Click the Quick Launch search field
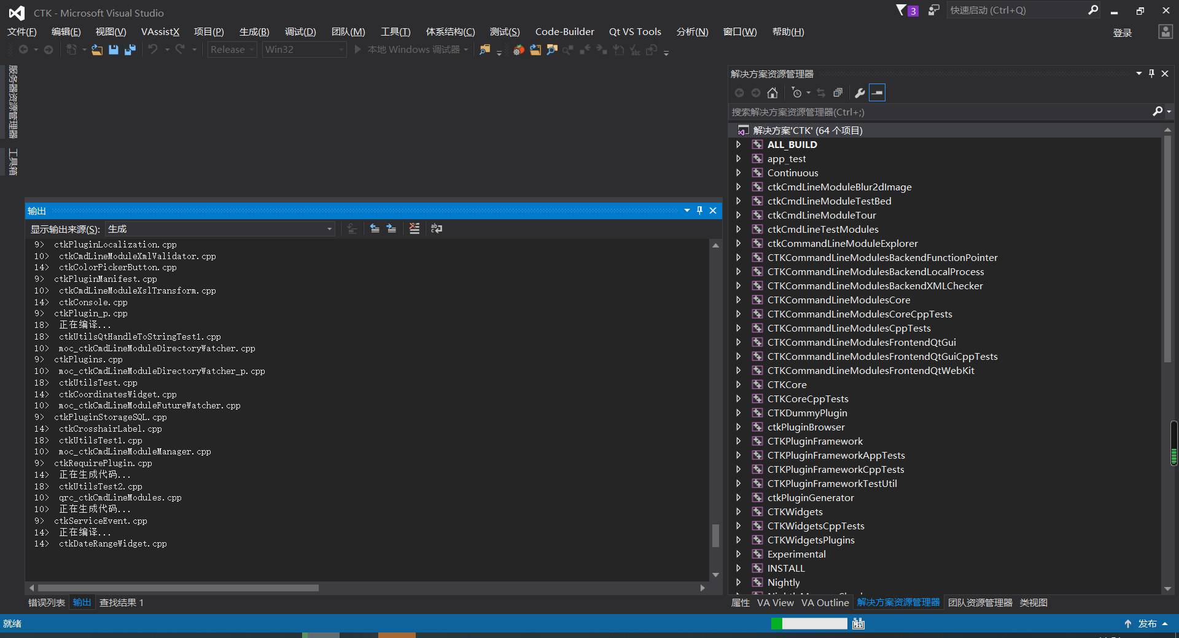This screenshot has width=1179, height=638. coord(1016,10)
